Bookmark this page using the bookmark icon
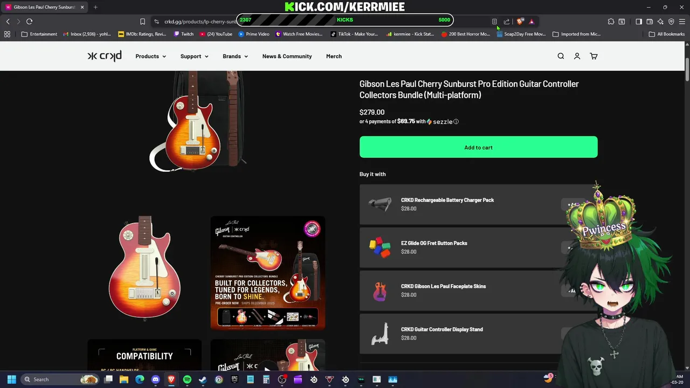The height and width of the screenshot is (388, 690). point(142,22)
